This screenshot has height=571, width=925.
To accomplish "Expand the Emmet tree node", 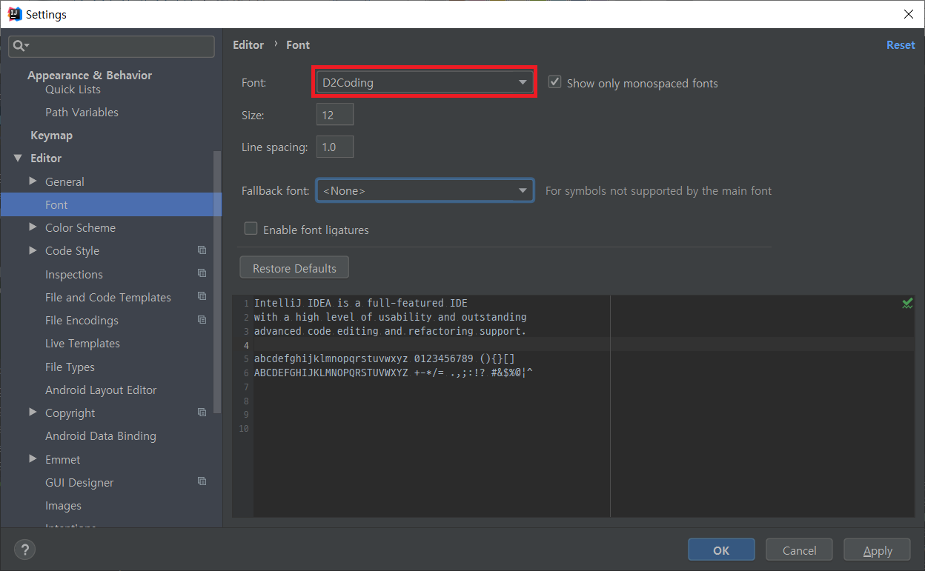I will tap(33, 458).
